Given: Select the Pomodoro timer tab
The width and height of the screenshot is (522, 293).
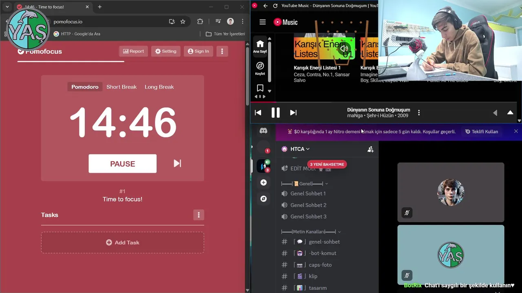Looking at the screenshot, I should tap(85, 87).
